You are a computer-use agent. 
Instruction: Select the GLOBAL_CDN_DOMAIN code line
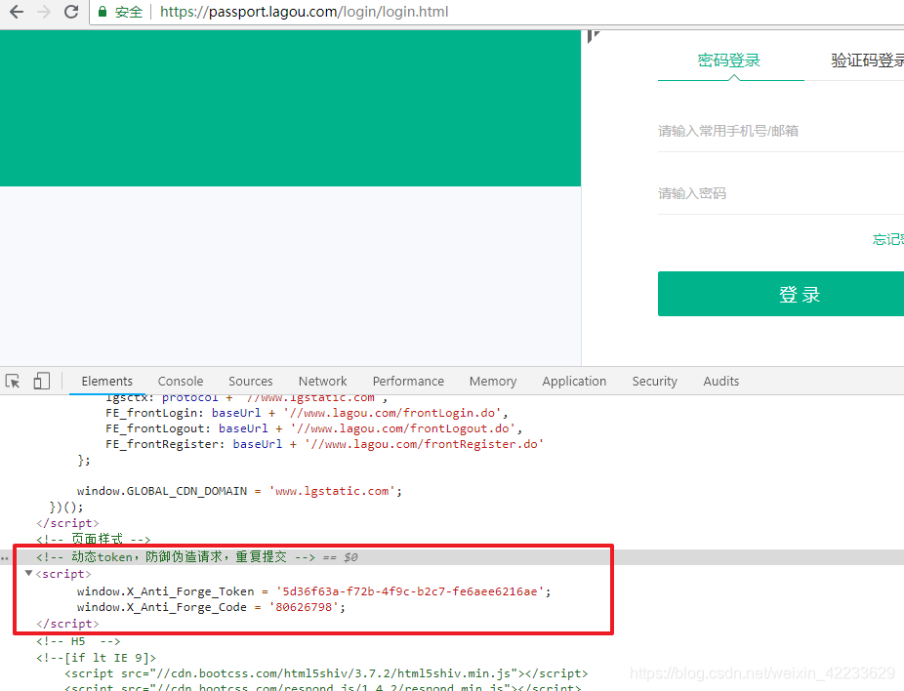pyautogui.click(x=239, y=491)
